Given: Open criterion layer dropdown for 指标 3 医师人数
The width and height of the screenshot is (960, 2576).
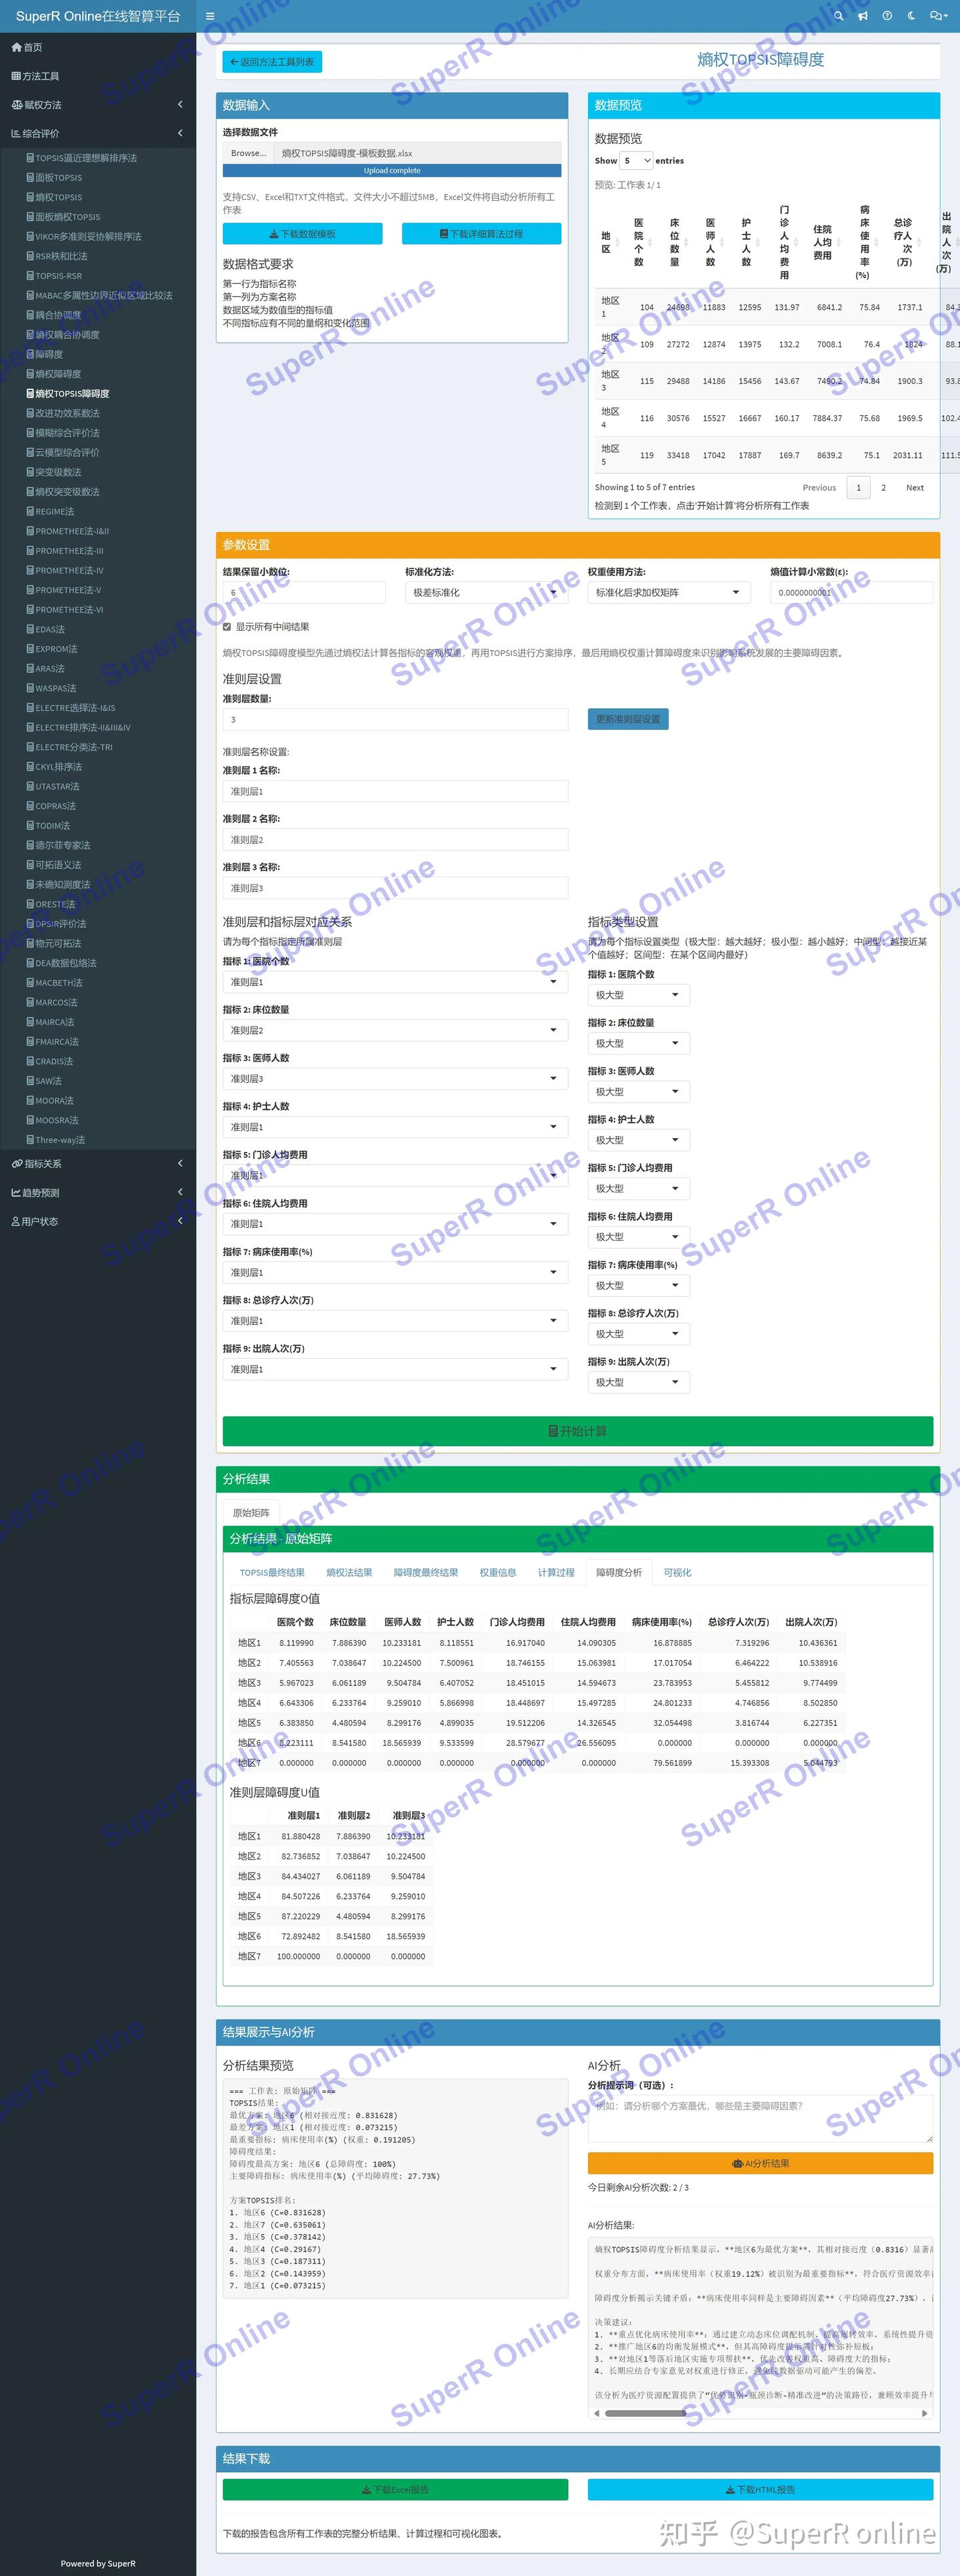Looking at the screenshot, I should [395, 1079].
